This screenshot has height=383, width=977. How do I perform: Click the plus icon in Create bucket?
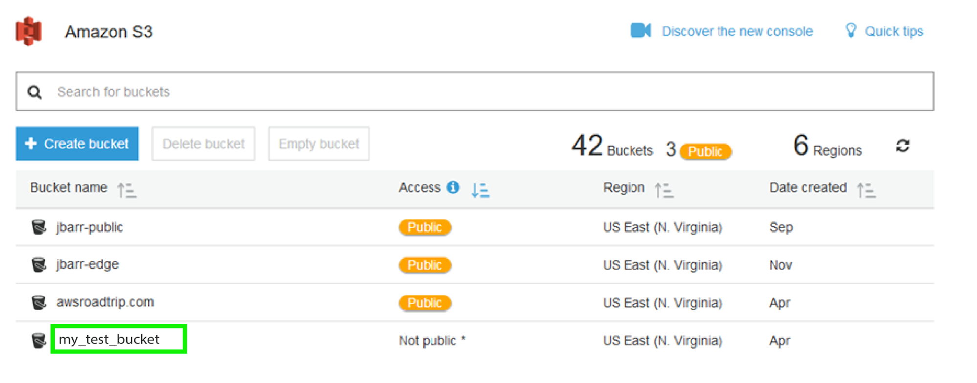[x=31, y=144]
